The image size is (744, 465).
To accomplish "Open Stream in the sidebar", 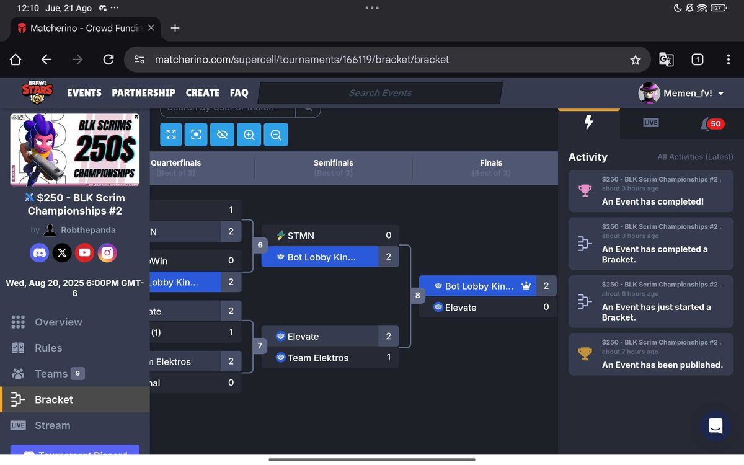I will [74, 425].
